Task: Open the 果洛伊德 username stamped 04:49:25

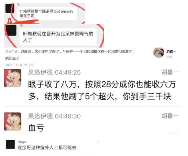Action: coord(40,72)
